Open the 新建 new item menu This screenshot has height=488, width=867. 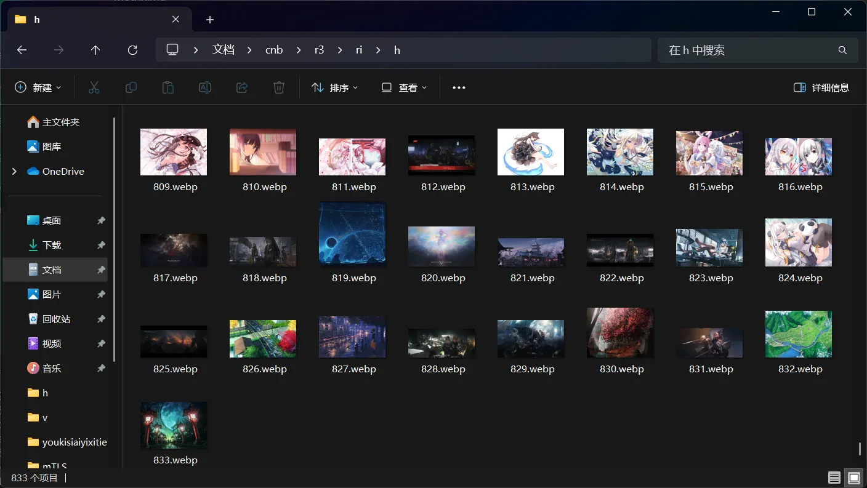[38, 87]
